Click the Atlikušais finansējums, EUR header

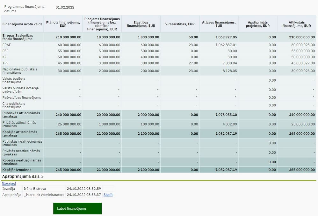297,24
